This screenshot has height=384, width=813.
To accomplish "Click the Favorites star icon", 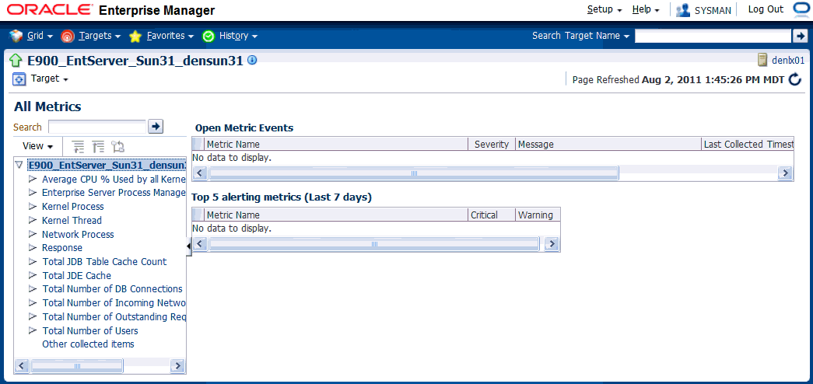I will point(135,37).
